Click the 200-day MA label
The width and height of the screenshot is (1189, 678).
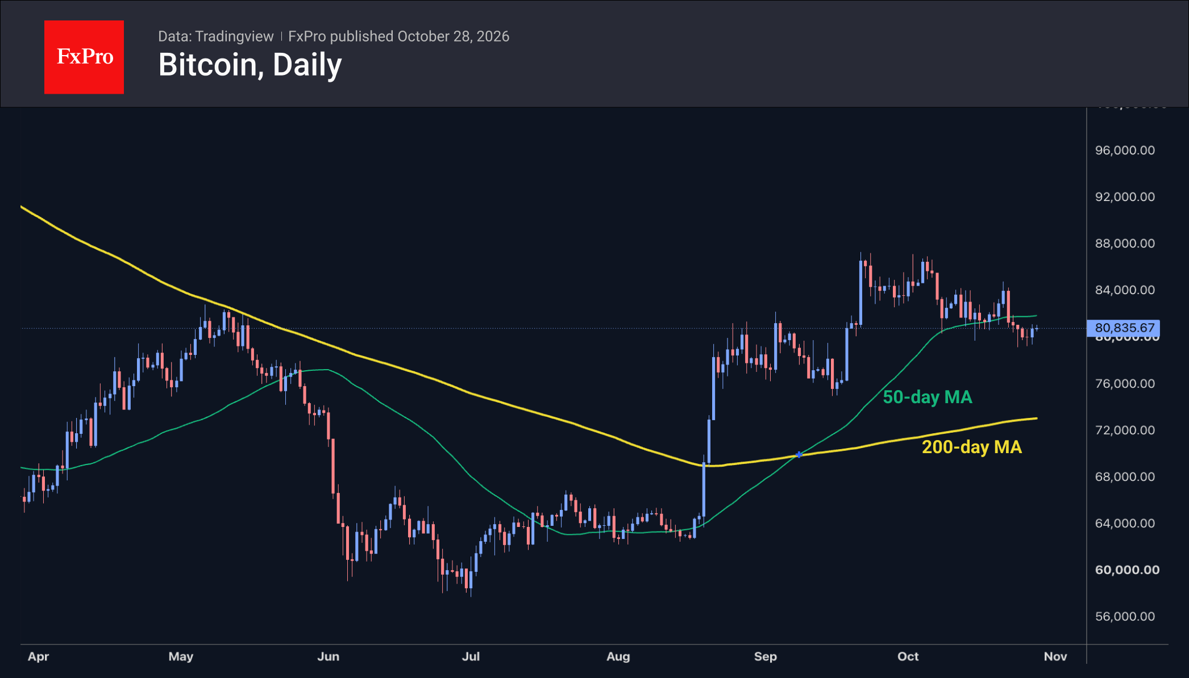pyautogui.click(x=972, y=447)
